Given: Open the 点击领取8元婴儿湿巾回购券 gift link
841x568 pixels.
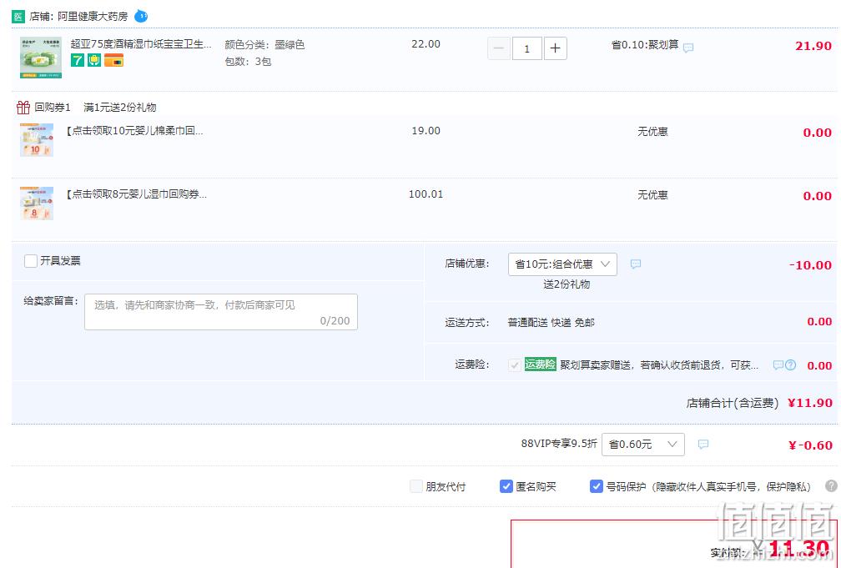Looking at the screenshot, I should (x=136, y=194).
